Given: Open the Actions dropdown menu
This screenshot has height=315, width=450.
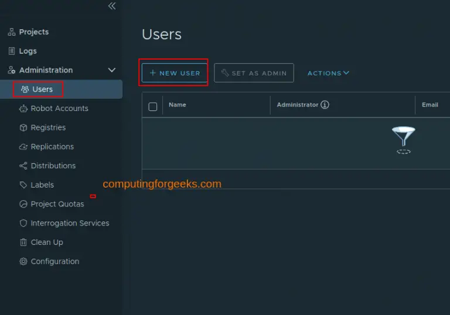Looking at the screenshot, I should pyautogui.click(x=328, y=73).
